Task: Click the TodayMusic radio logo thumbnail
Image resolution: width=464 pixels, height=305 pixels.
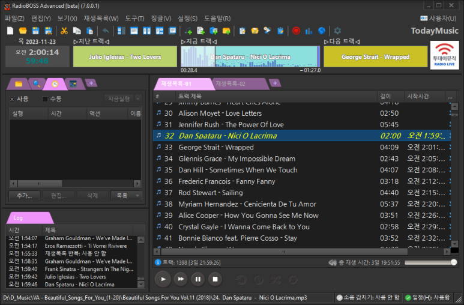Action: [x=444, y=55]
